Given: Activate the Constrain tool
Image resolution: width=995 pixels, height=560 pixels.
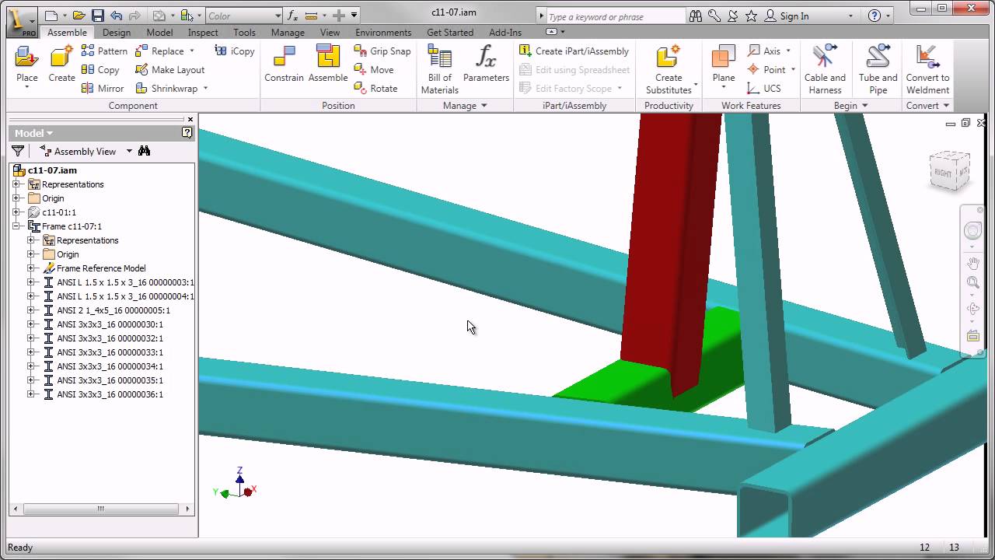Looking at the screenshot, I should click(284, 65).
